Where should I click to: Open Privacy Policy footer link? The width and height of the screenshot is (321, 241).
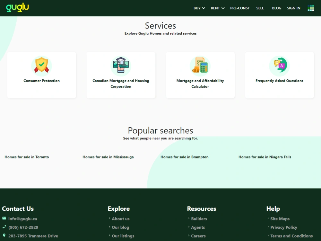click(284, 227)
